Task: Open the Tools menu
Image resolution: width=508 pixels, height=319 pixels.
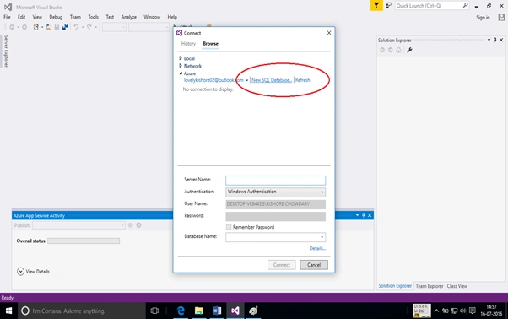Action: [94, 17]
